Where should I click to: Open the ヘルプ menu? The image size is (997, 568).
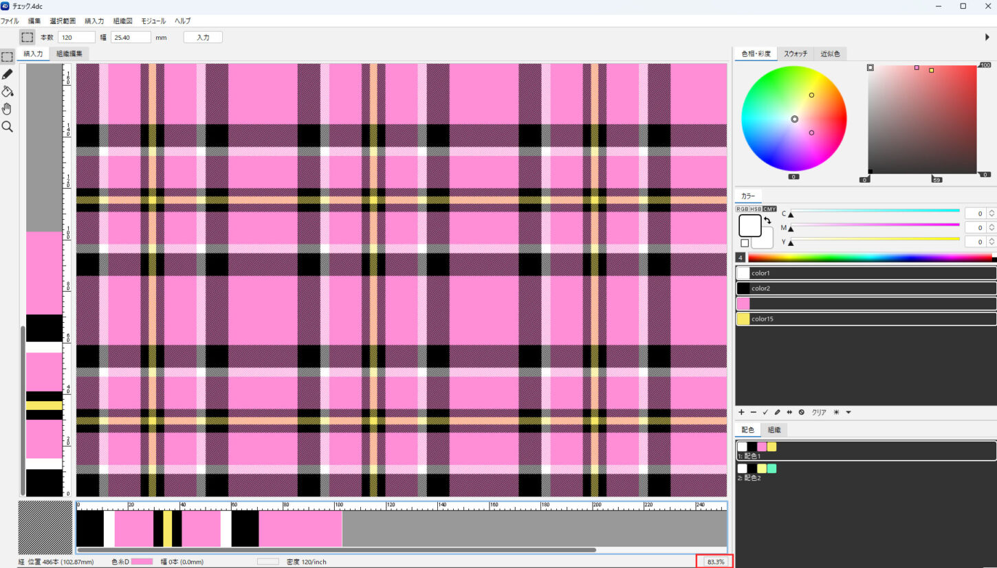[x=183, y=21]
